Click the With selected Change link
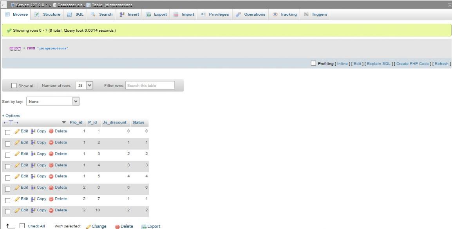The width and height of the screenshot is (452, 229). tap(99, 226)
